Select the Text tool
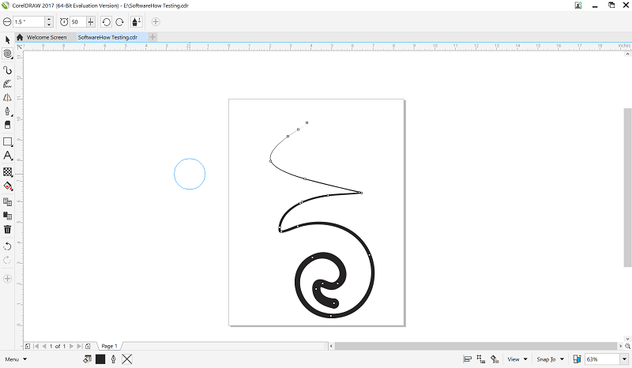Image resolution: width=632 pixels, height=368 pixels. [7, 156]
